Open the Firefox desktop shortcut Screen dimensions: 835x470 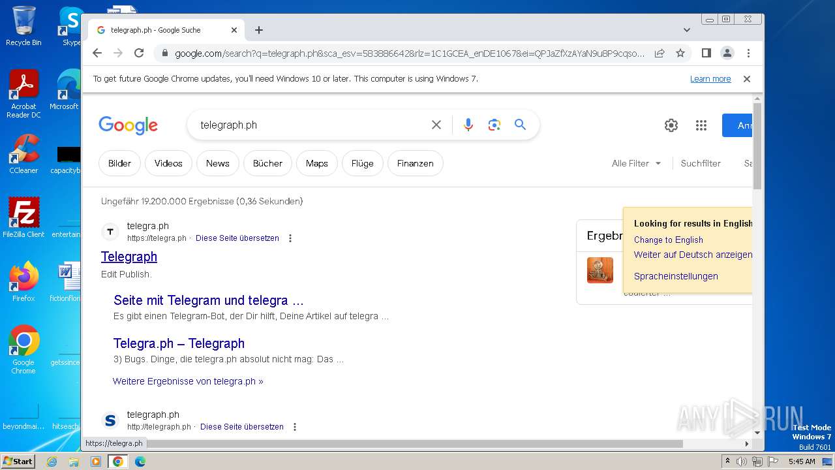coord(23,281)
